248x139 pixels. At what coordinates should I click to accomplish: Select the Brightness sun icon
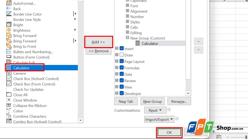[x=9, y=30]
